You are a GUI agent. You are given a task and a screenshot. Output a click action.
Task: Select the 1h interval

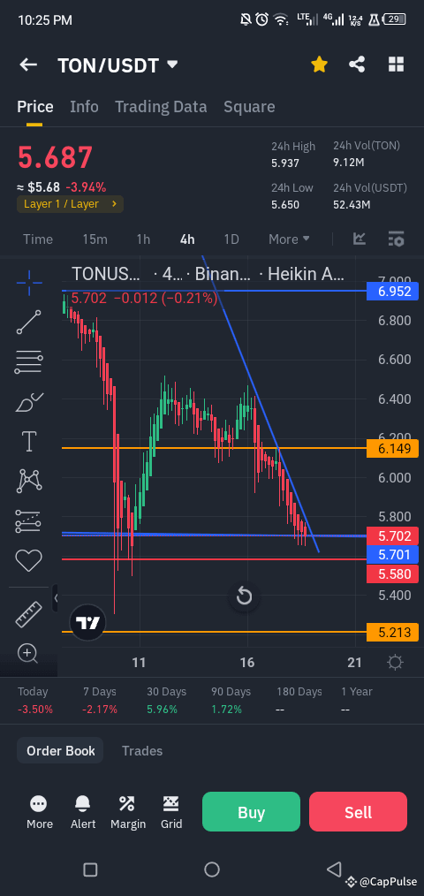click(143, 239)
